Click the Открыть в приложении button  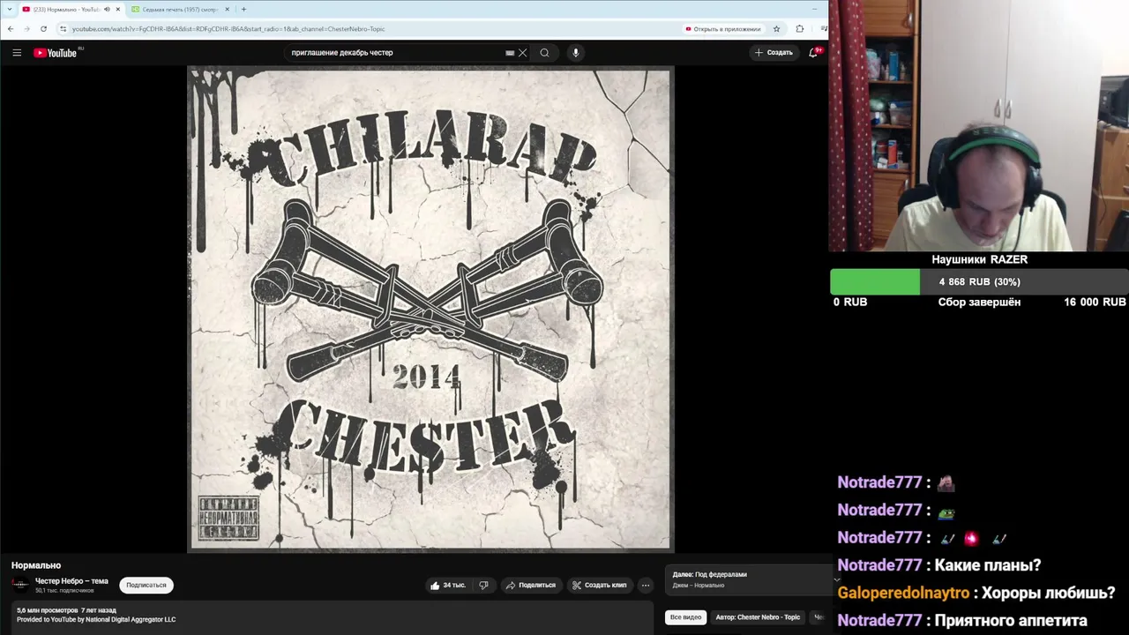pos(722,28)
